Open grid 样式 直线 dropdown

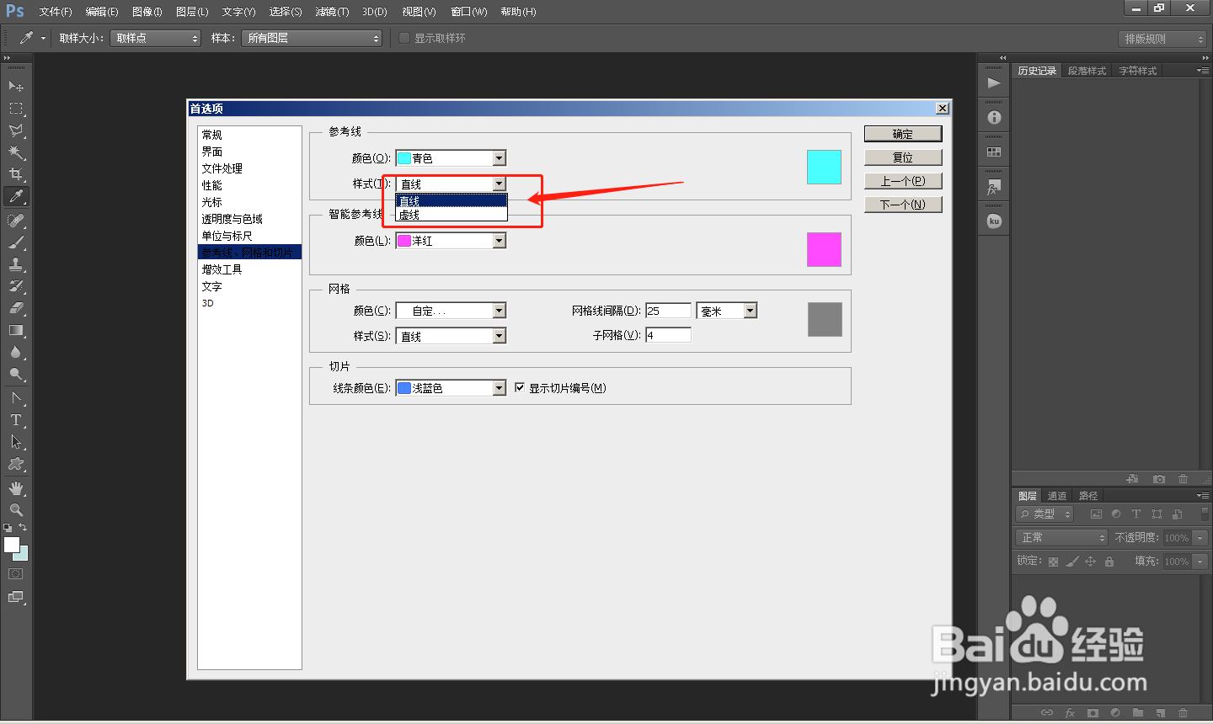point(451,336)
